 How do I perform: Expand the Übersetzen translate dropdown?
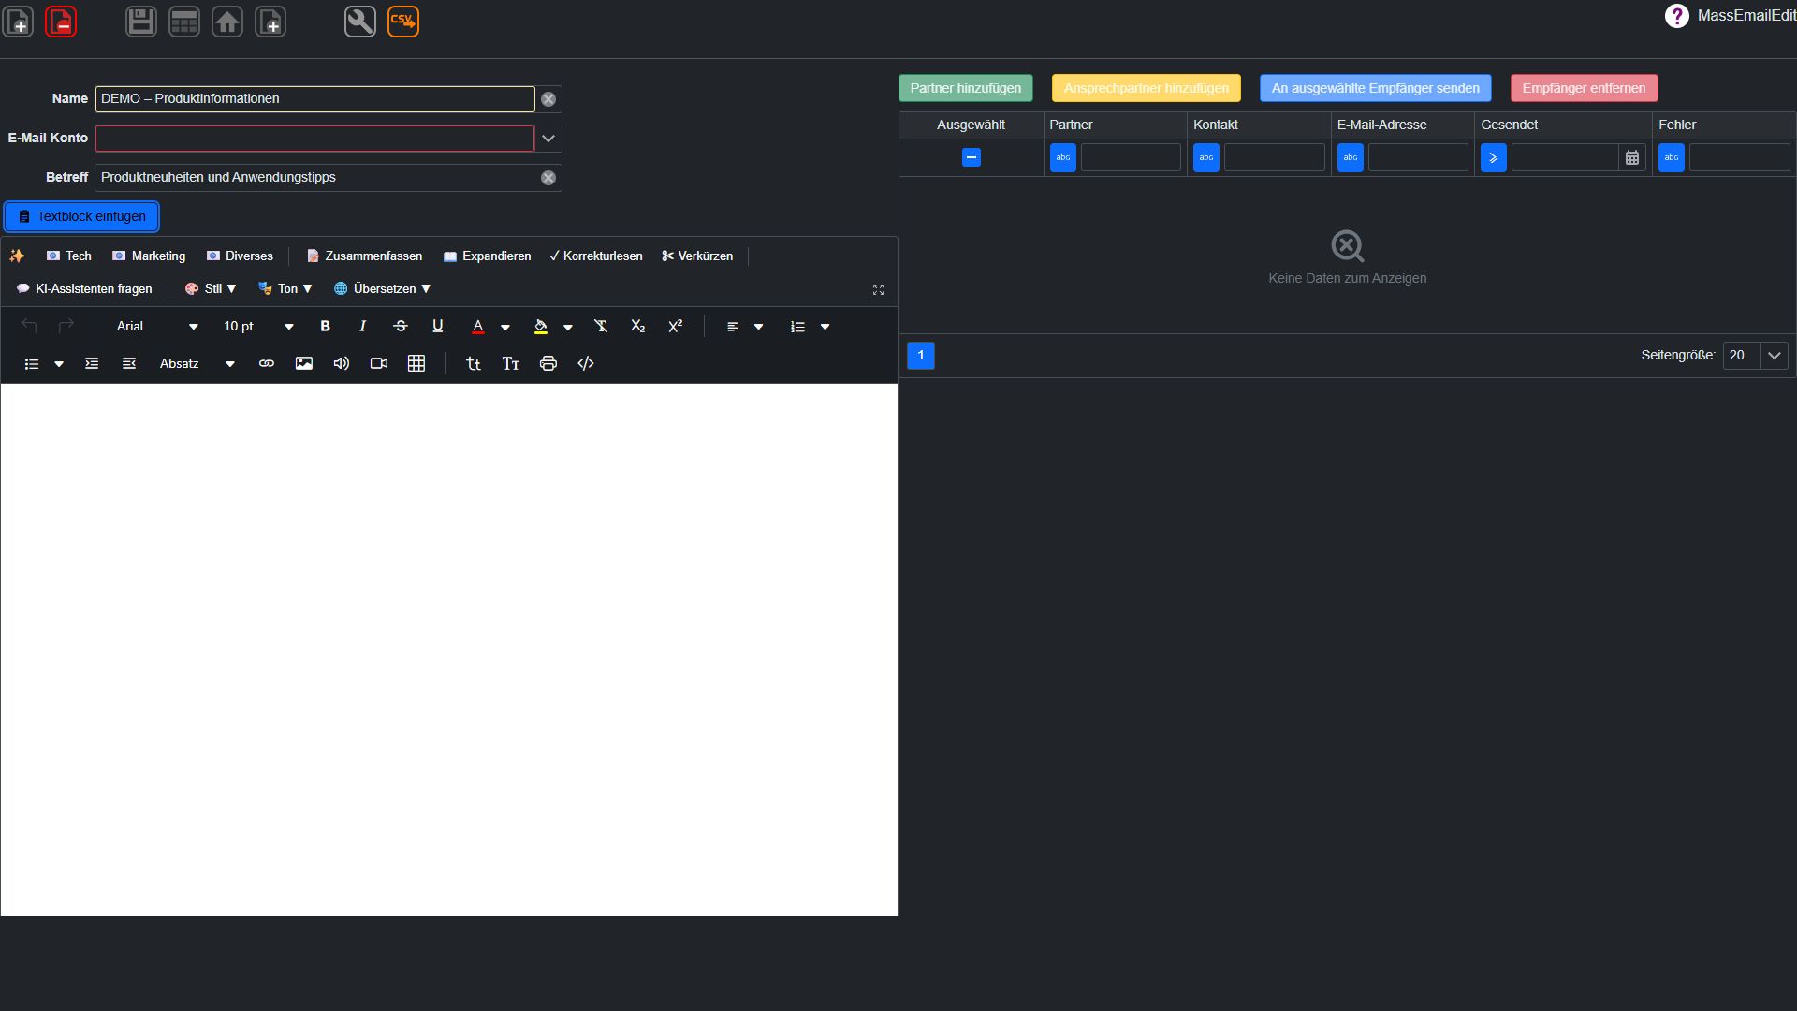[x=382, y=288]
